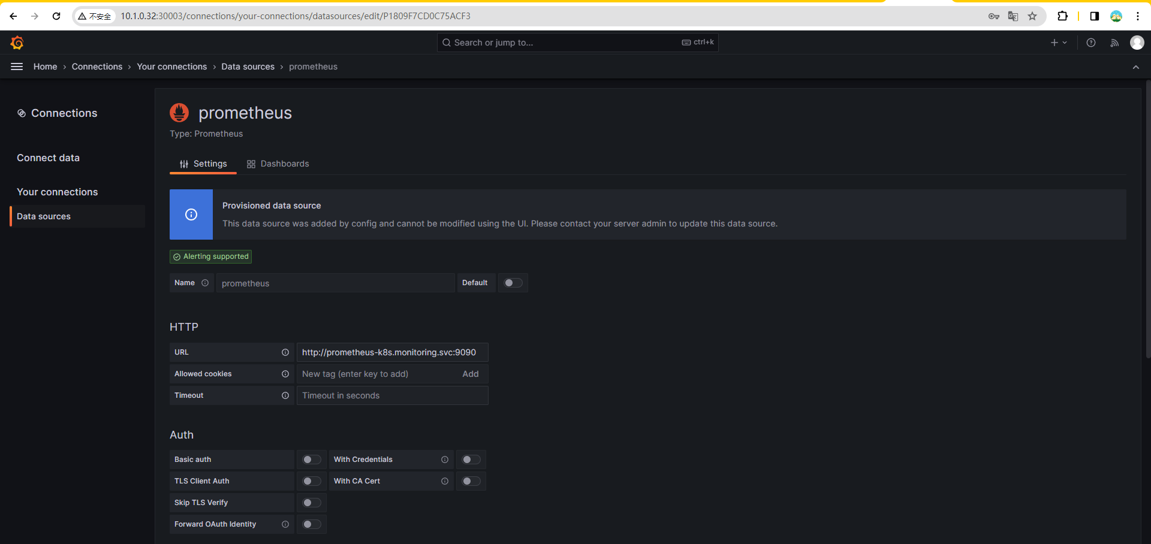Go to Data sources breadcrumb

point(248,67)
